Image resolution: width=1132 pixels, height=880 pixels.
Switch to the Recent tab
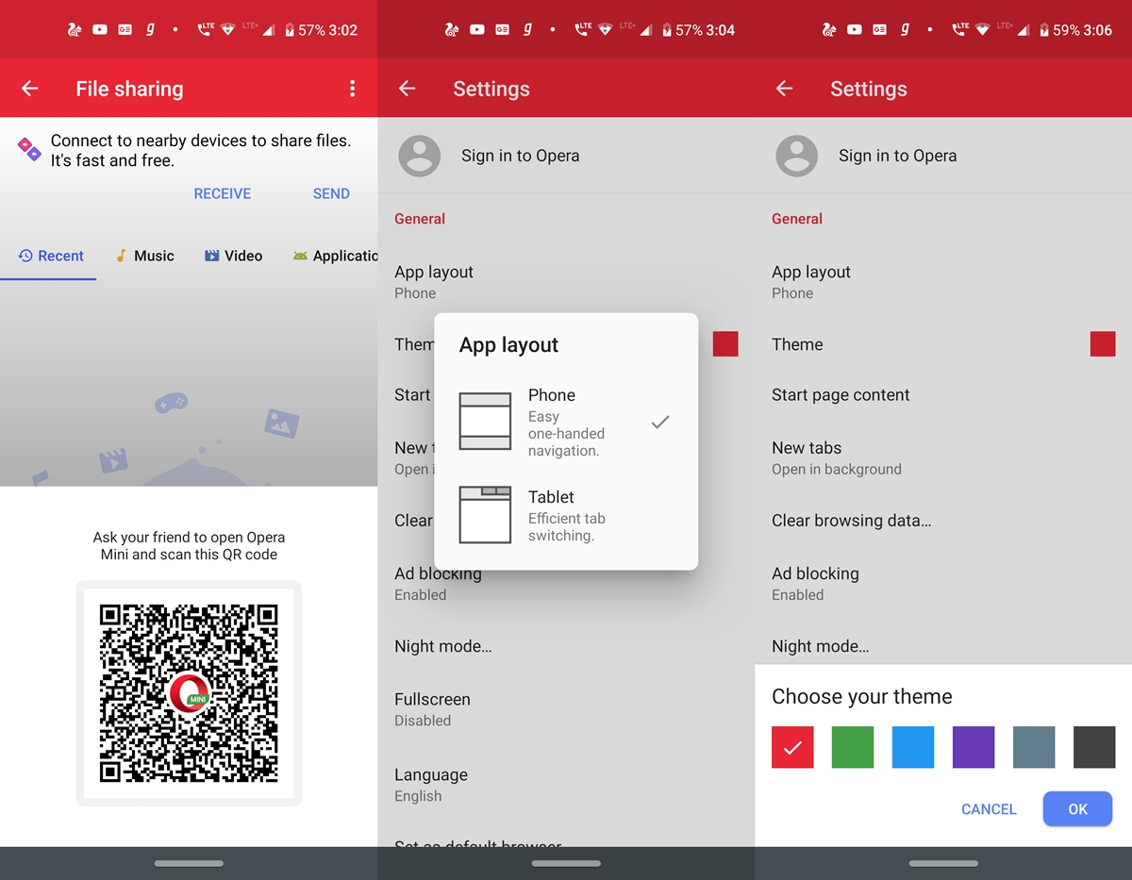[51, 256]
